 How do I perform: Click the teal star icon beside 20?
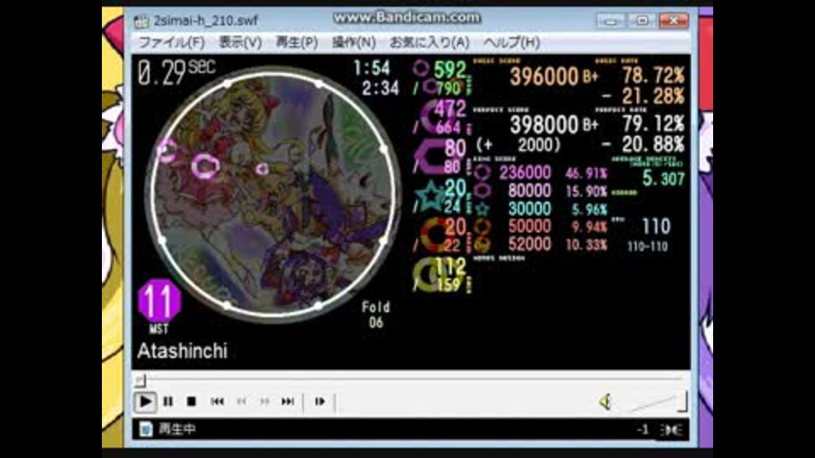(x=430, y=198)
